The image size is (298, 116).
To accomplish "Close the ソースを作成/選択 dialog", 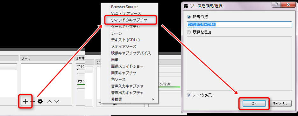I will tap(288, 5).
